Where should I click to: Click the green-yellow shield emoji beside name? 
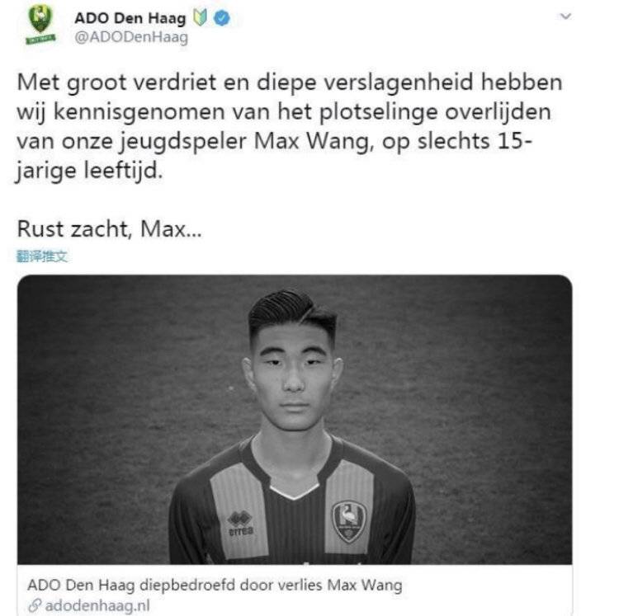click(201, 18)
